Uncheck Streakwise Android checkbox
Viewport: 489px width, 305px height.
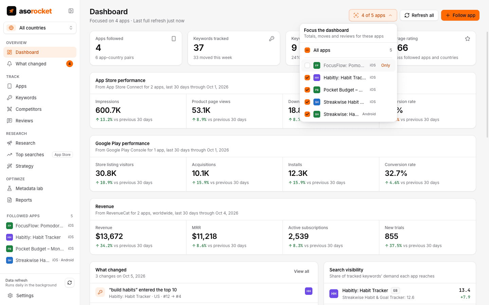(307, 114)
